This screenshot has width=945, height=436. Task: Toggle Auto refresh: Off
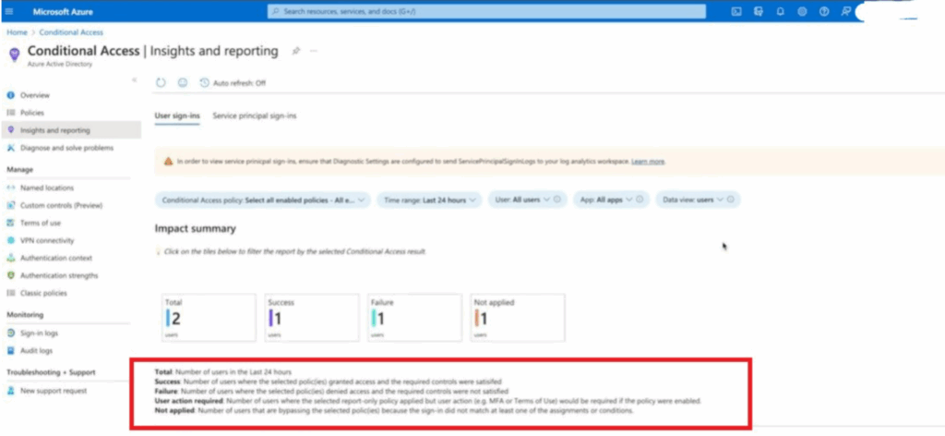(x=233, y=83)
